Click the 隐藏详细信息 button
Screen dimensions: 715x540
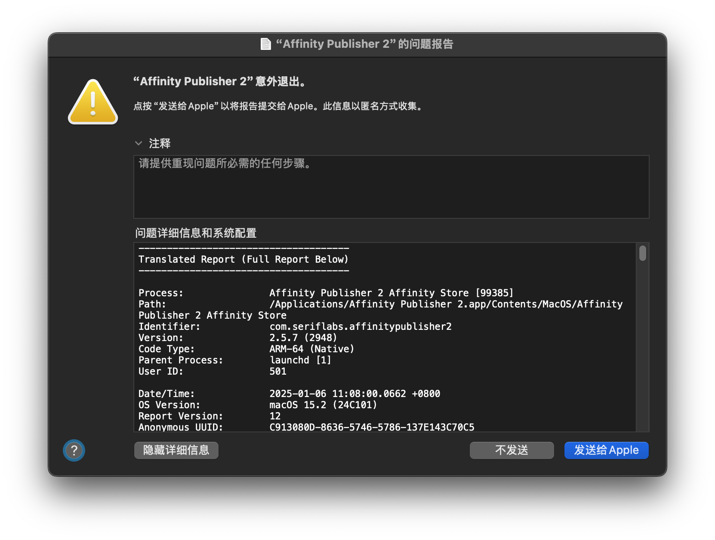(x=176, y=450)
